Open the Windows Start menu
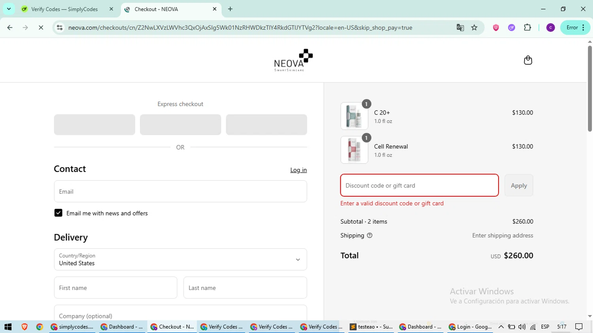 point(8,327)
